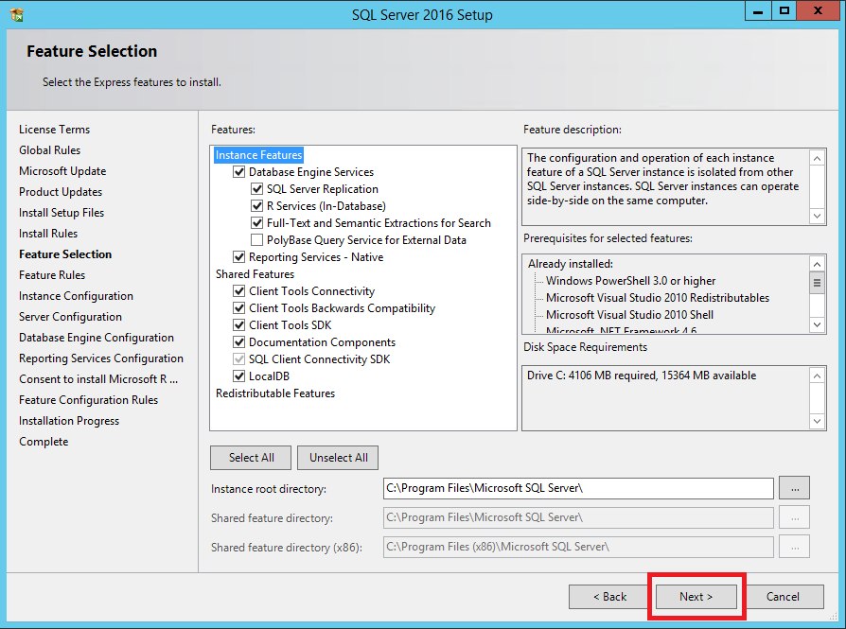Open the Server Configuration step
The image size is (846, 629).
pos(70,317)
